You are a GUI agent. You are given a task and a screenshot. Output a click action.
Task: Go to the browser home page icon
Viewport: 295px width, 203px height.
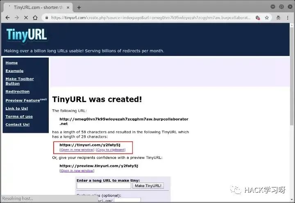click(x=35, y=18)
